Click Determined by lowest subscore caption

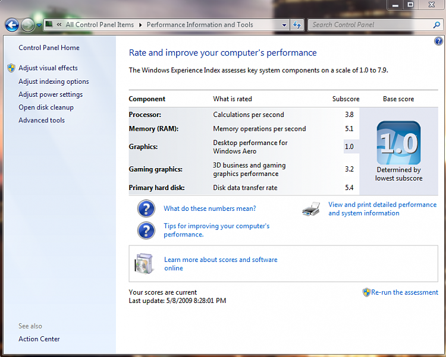click(x=398, y=174)
